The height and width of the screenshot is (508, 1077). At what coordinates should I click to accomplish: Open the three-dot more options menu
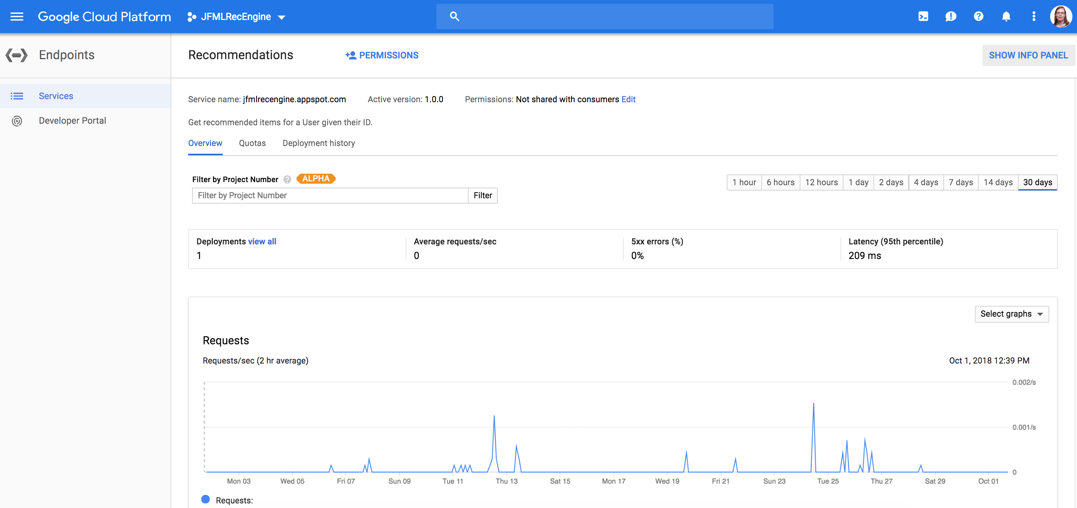(x=1034, y=17)
